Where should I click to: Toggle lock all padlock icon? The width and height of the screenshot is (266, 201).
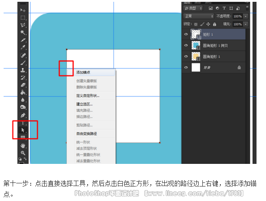click(x=215, y=24)
